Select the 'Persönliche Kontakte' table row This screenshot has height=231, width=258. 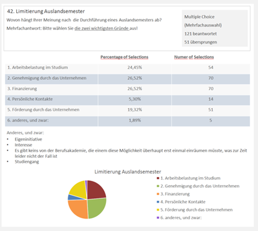pyautogui.click(x=127, y=99)
